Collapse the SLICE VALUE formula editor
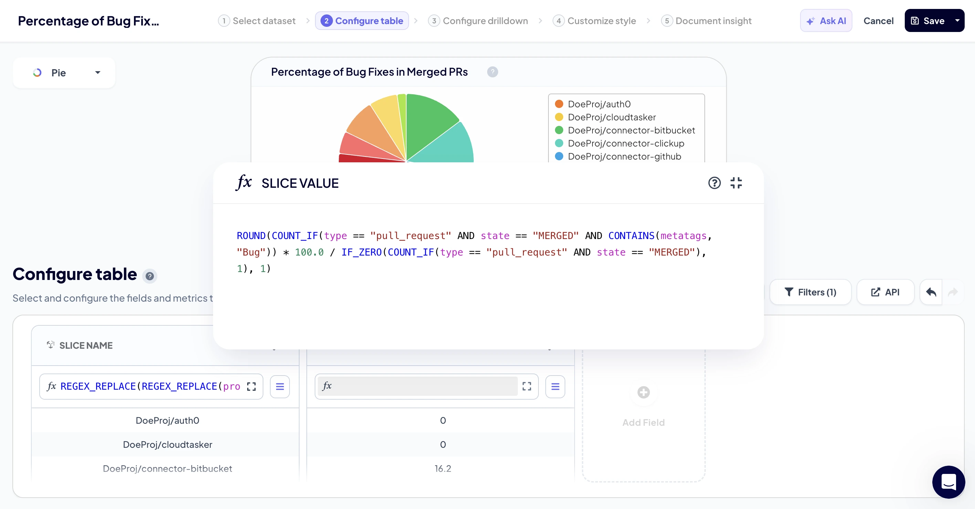Screen dimensions: 975x509 tap(736, 183)
